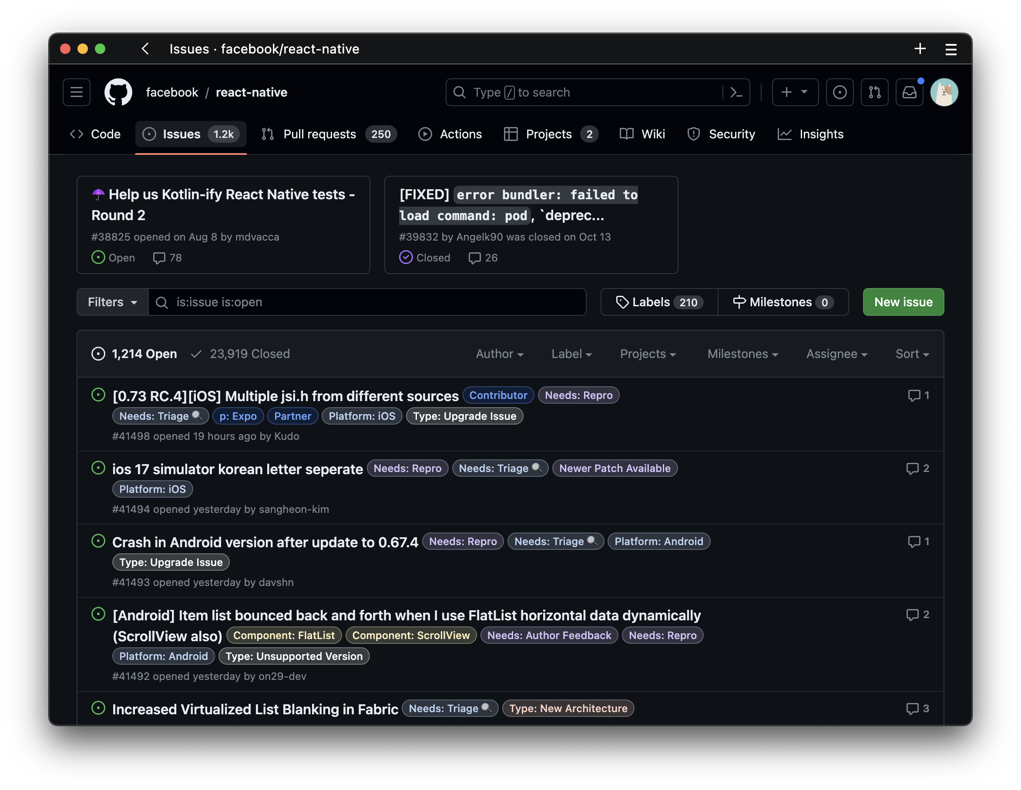1021x790 pixels.
Task: Expand the Filters dropdown
Action: click(113, 302)
